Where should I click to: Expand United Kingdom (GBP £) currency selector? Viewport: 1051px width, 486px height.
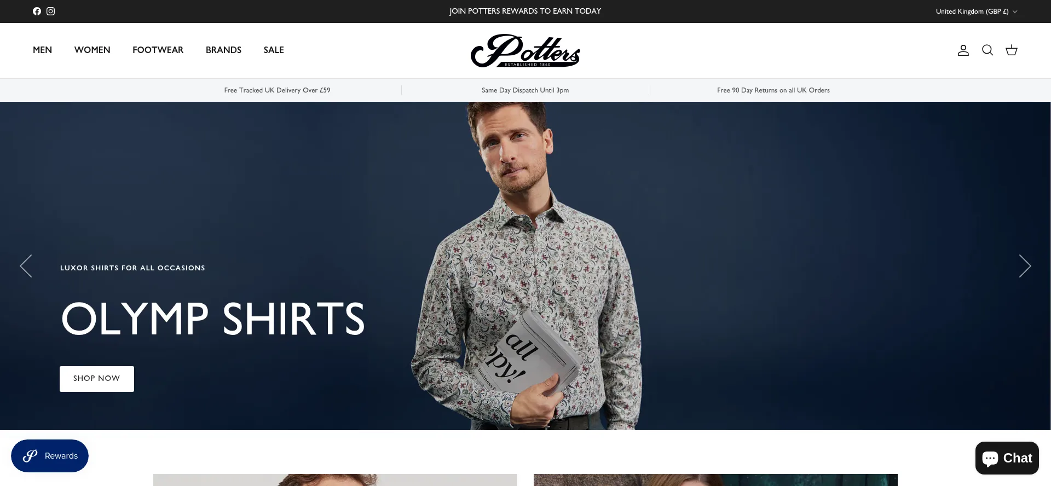977,11
